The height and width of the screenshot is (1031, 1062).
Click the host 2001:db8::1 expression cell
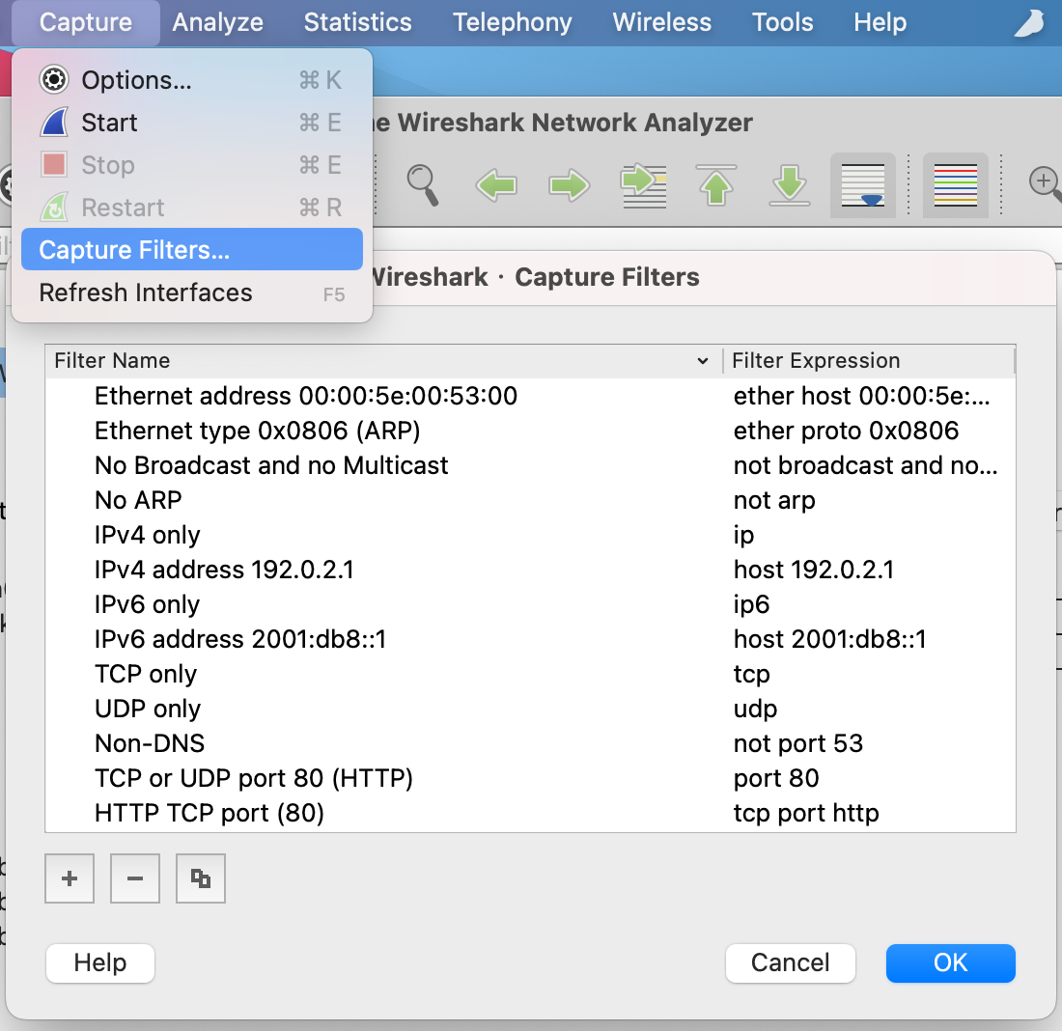pyautogui.click(x=829, y=639)
